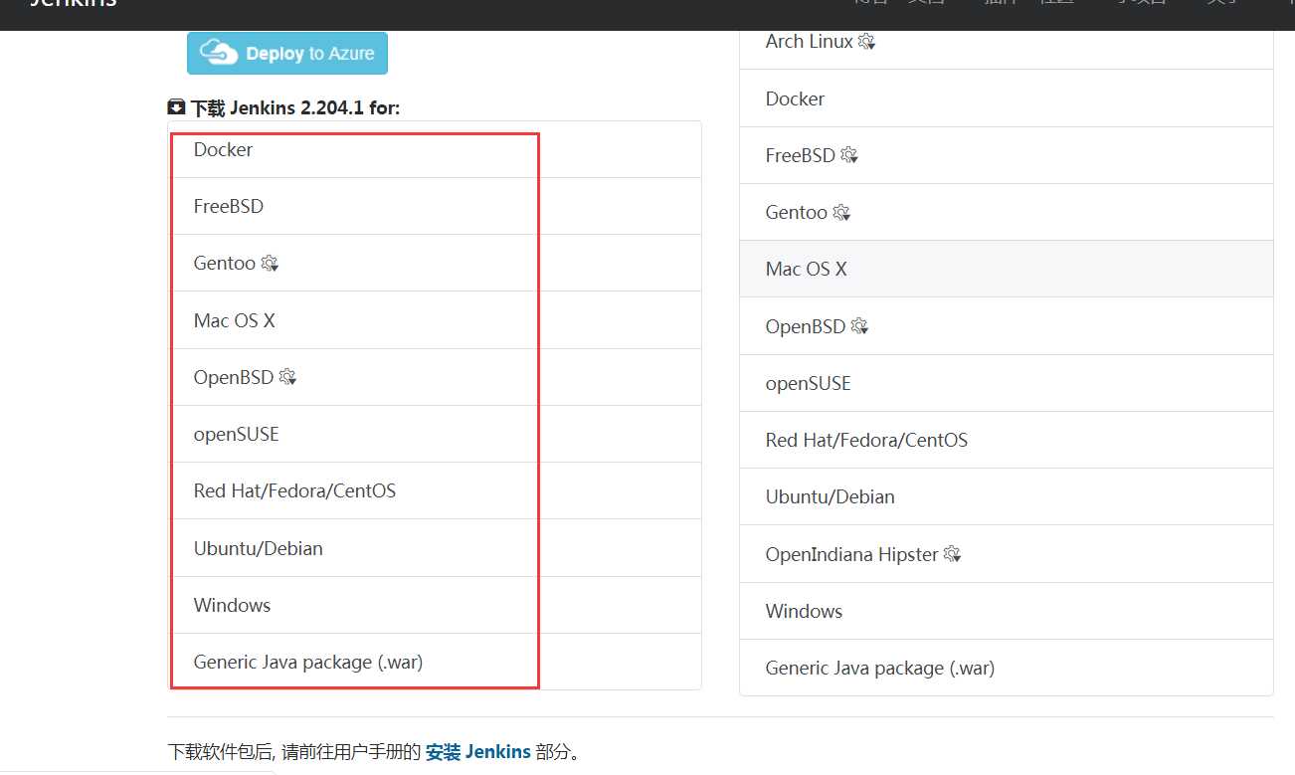The height and width of the screenshot is (775, 1295).
Task: Pick Mac OS X in the 2.204.1 list
Action: click(435, 320)
